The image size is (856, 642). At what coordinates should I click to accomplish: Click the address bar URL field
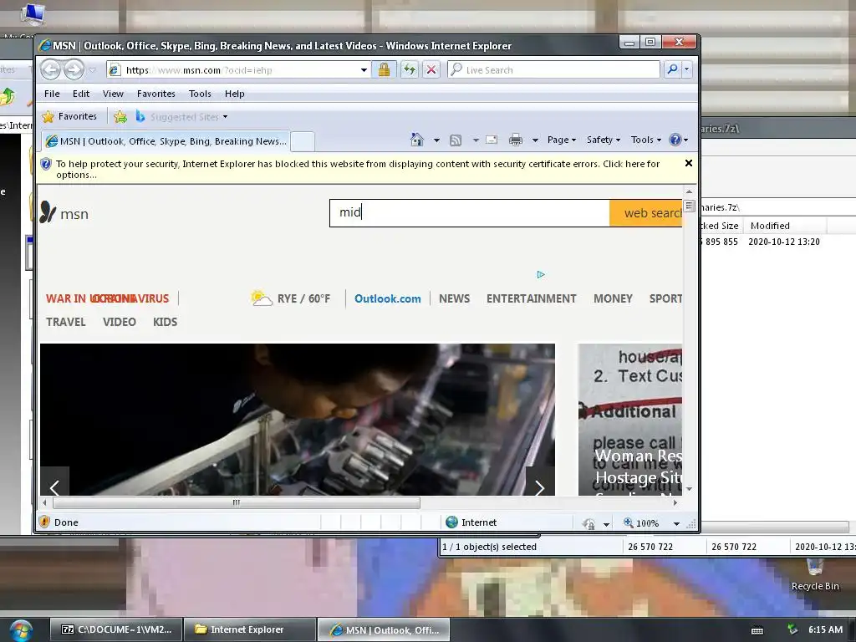234,70
